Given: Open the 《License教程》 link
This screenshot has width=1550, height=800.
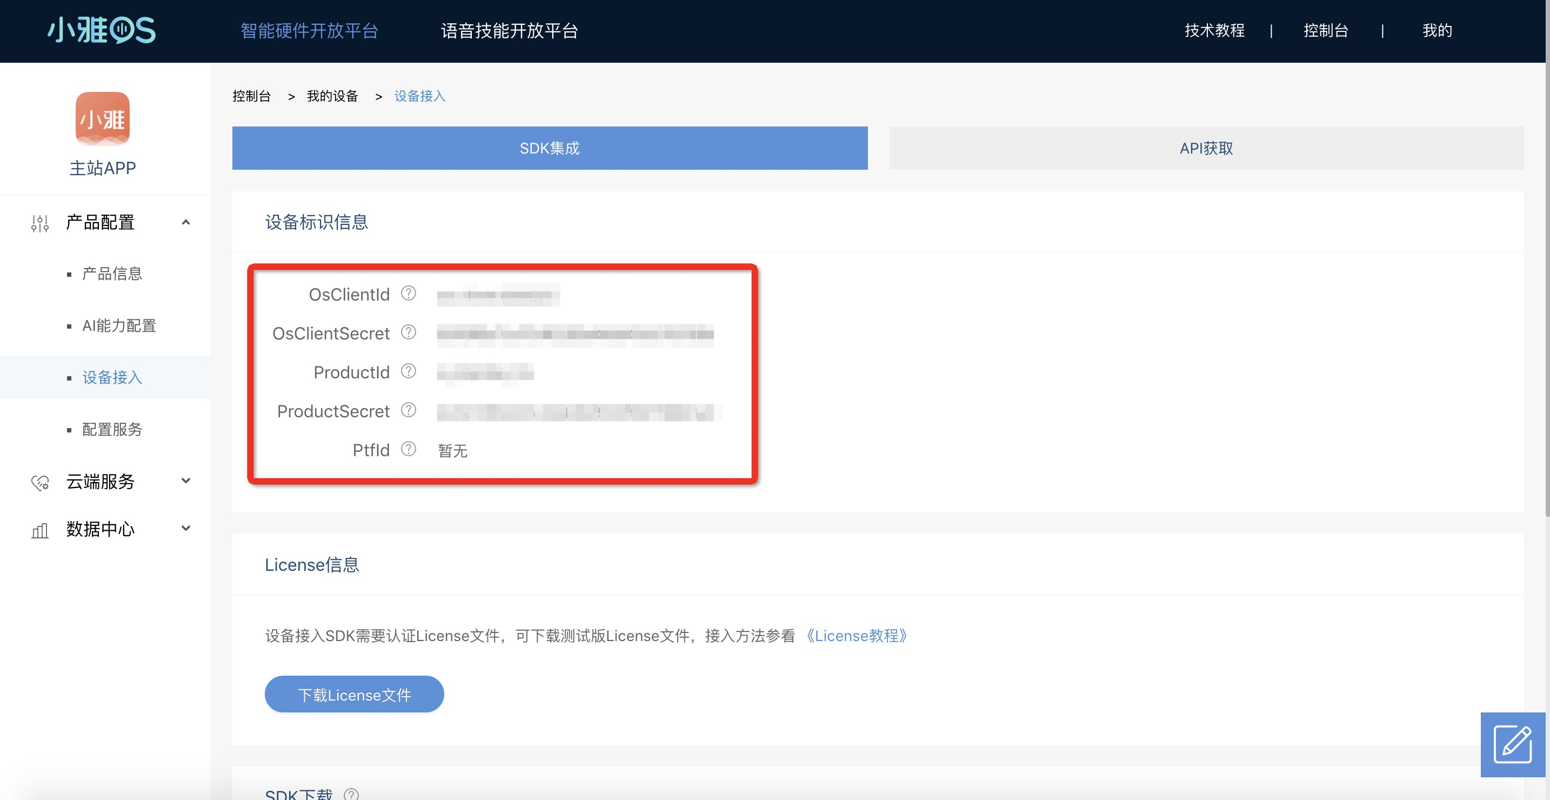Looking at the screenshot, I should (856, 636).
